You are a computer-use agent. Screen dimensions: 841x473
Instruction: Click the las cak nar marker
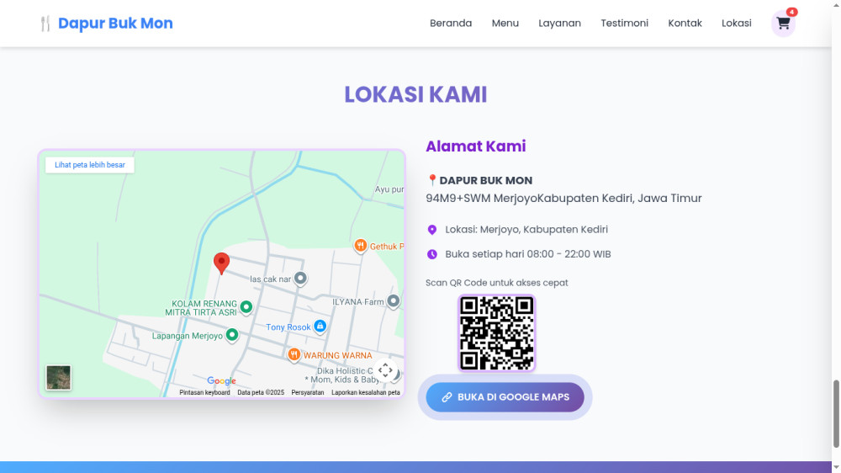(x=299, y=279)
